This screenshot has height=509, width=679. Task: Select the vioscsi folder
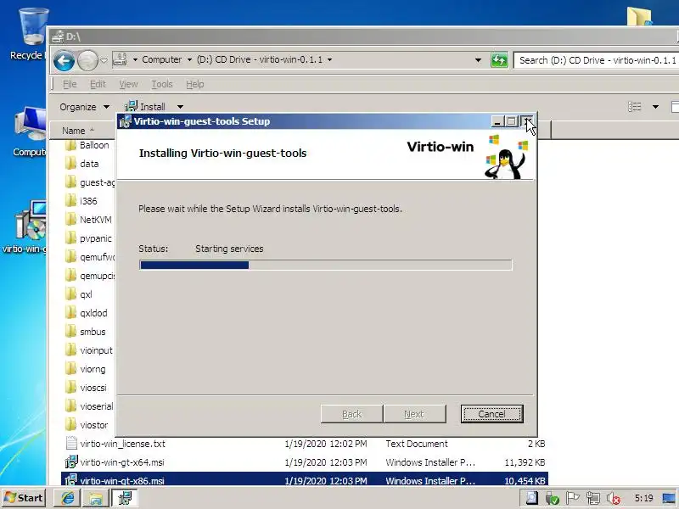coord(86,388)
